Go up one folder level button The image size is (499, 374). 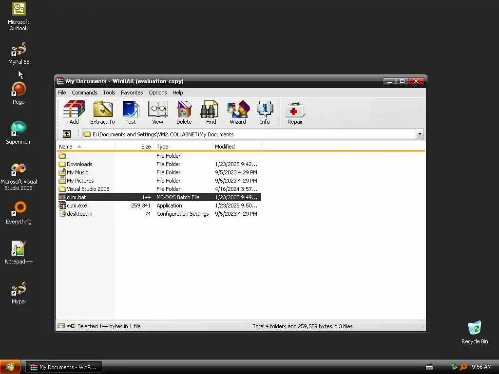point(66,134)
